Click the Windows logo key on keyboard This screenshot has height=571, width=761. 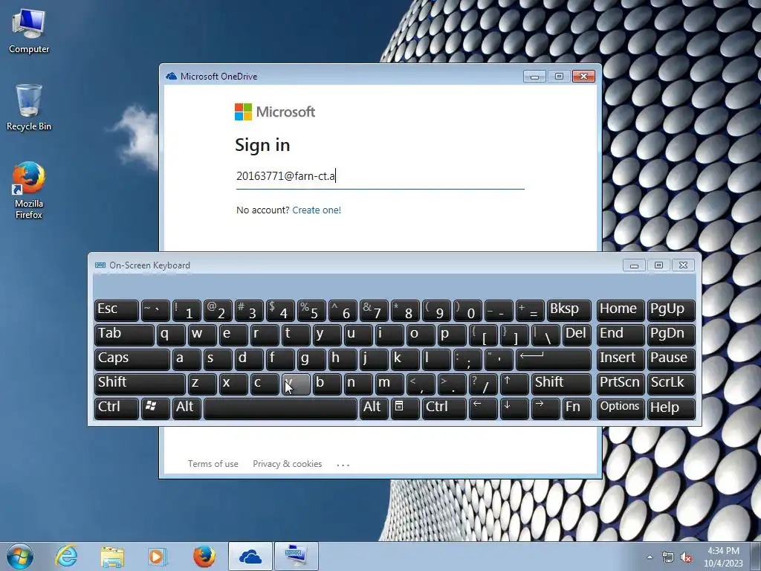click(x=155, y=407)
